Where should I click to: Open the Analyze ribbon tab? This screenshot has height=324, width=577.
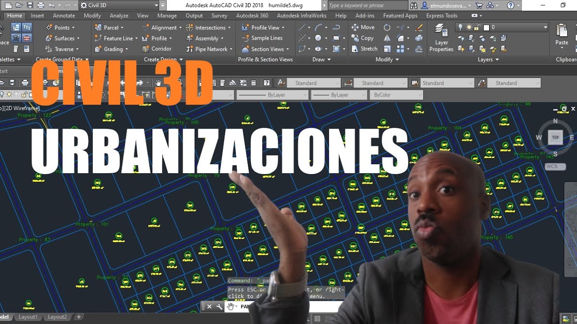point(119,15)
